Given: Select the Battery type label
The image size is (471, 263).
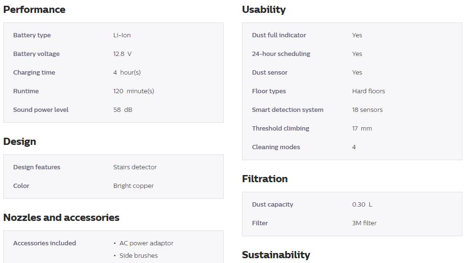Looking at the screenshot, I should (32, 35).
